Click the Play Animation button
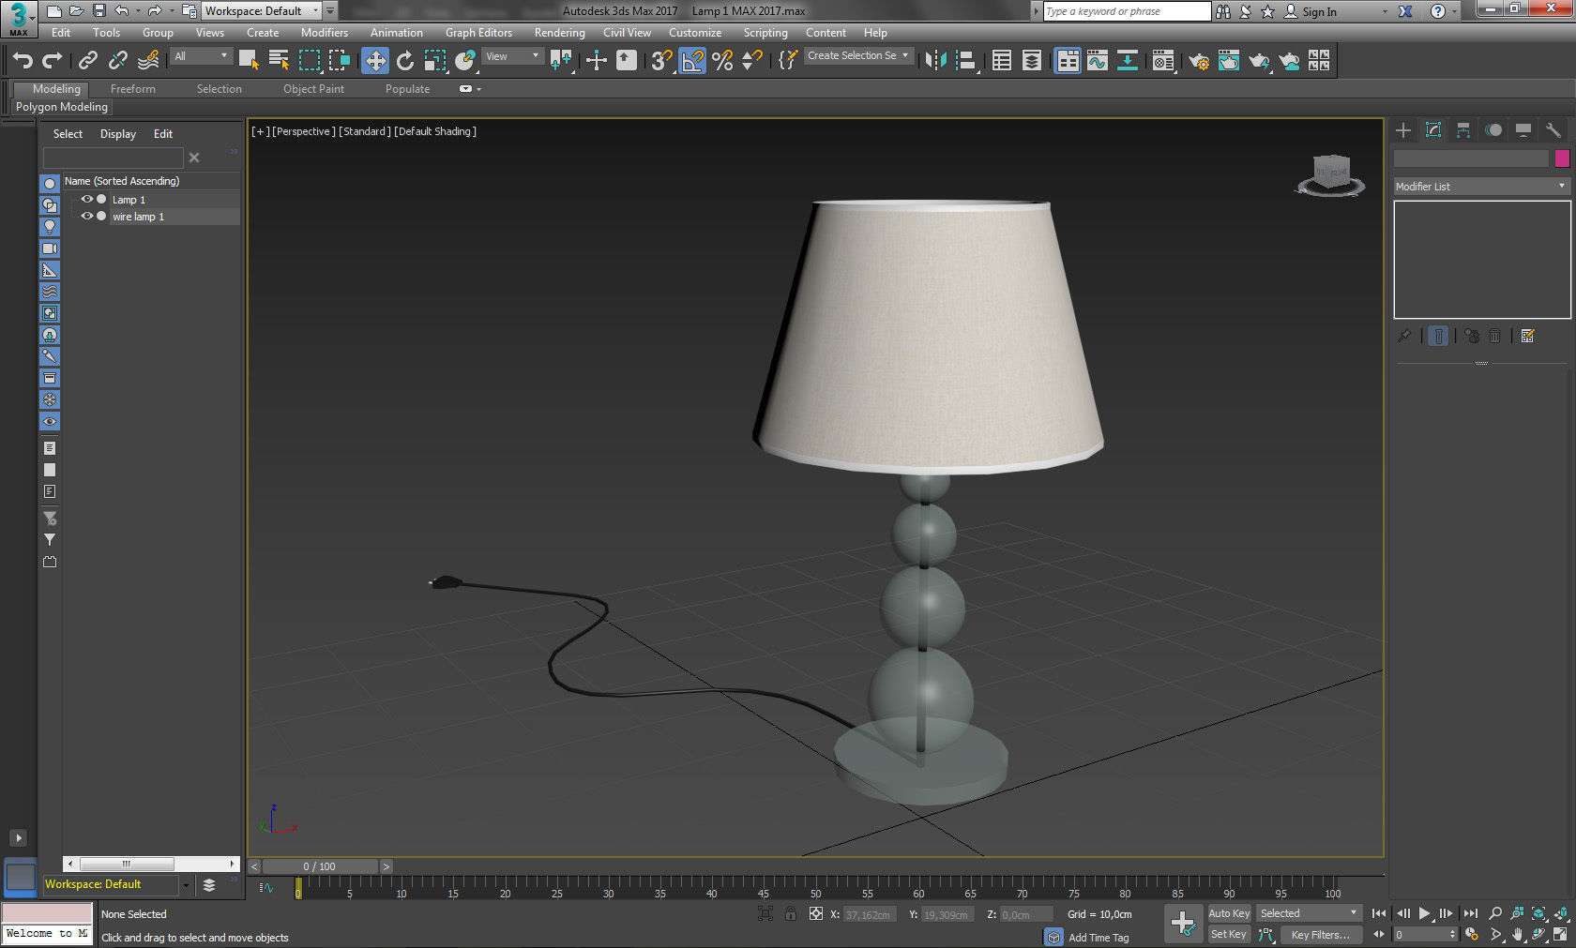Viewport: 1576px width, 948px height. (x=1425, y=913)
